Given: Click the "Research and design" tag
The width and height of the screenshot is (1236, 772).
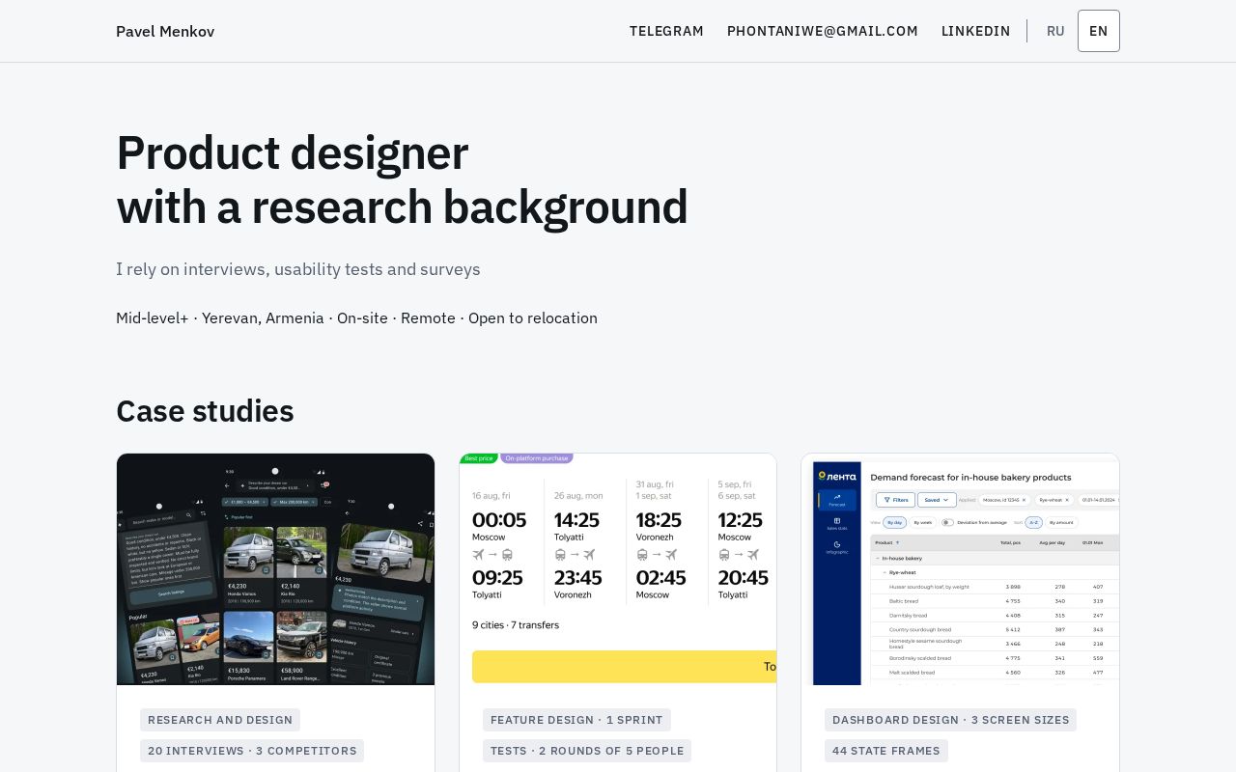Looking at the screenshot, I should coord(220,720).
